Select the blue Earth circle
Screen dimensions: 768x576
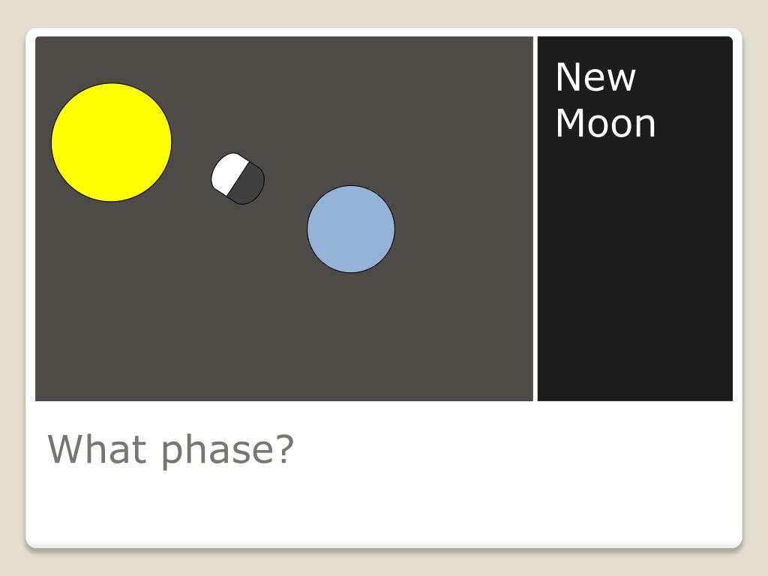point(351,229)
